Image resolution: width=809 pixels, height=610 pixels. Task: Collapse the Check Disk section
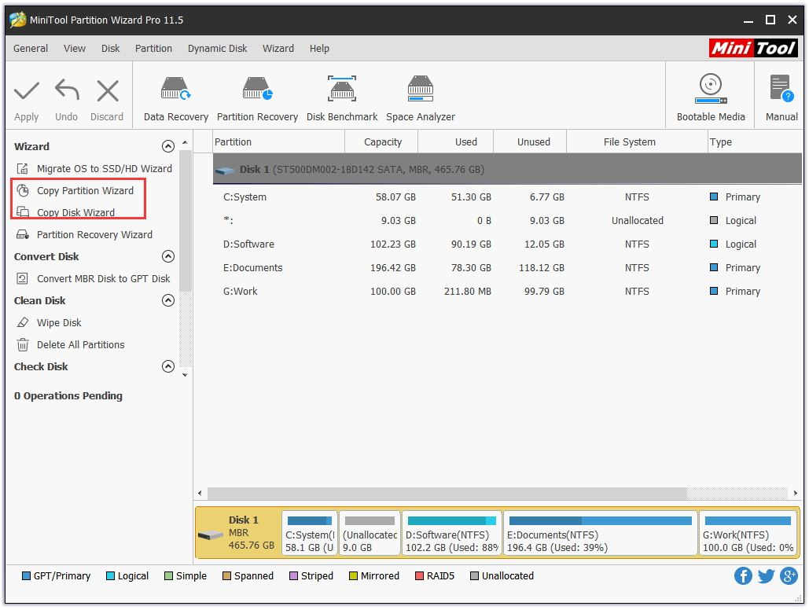[x=168, y=366]
